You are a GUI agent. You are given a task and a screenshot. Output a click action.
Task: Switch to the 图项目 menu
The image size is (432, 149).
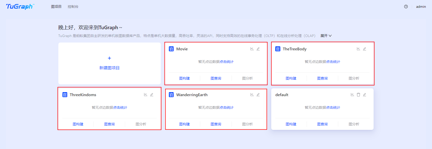pyautogui.click(x=56, y=7)
